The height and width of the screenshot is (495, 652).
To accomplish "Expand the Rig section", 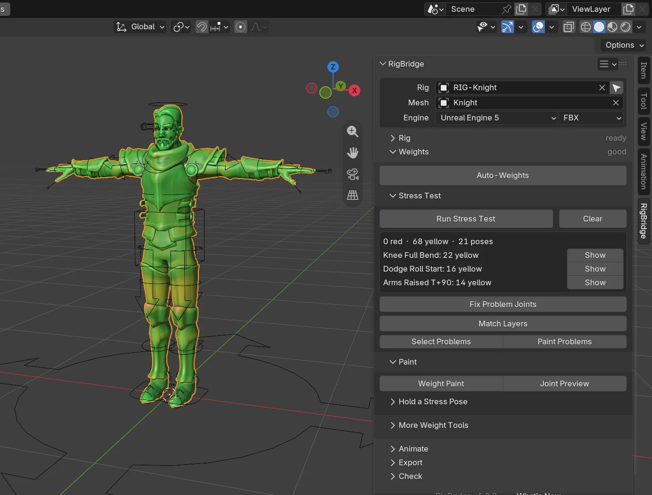I will pos(393,138).
